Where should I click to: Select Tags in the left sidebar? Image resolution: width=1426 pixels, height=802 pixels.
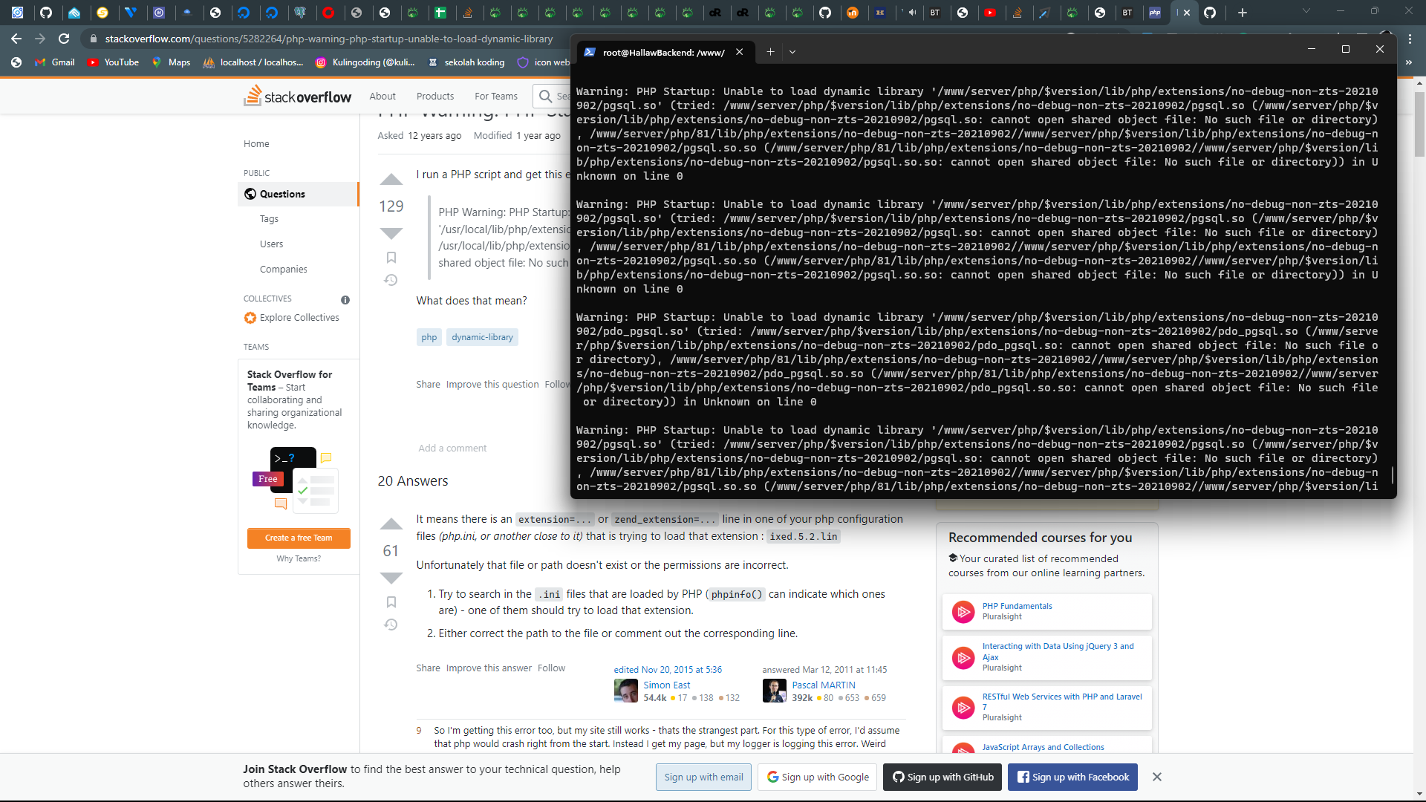point(269,219)
